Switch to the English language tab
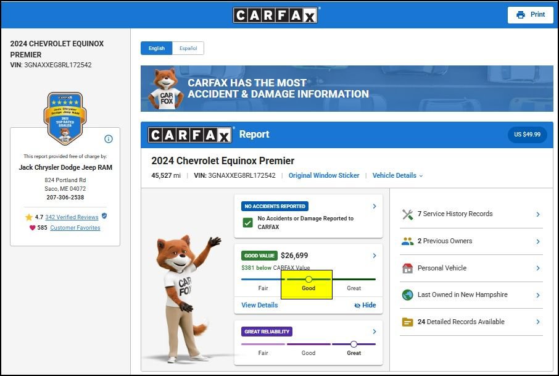This screenshot has height=376, width=559. point(157,48)
